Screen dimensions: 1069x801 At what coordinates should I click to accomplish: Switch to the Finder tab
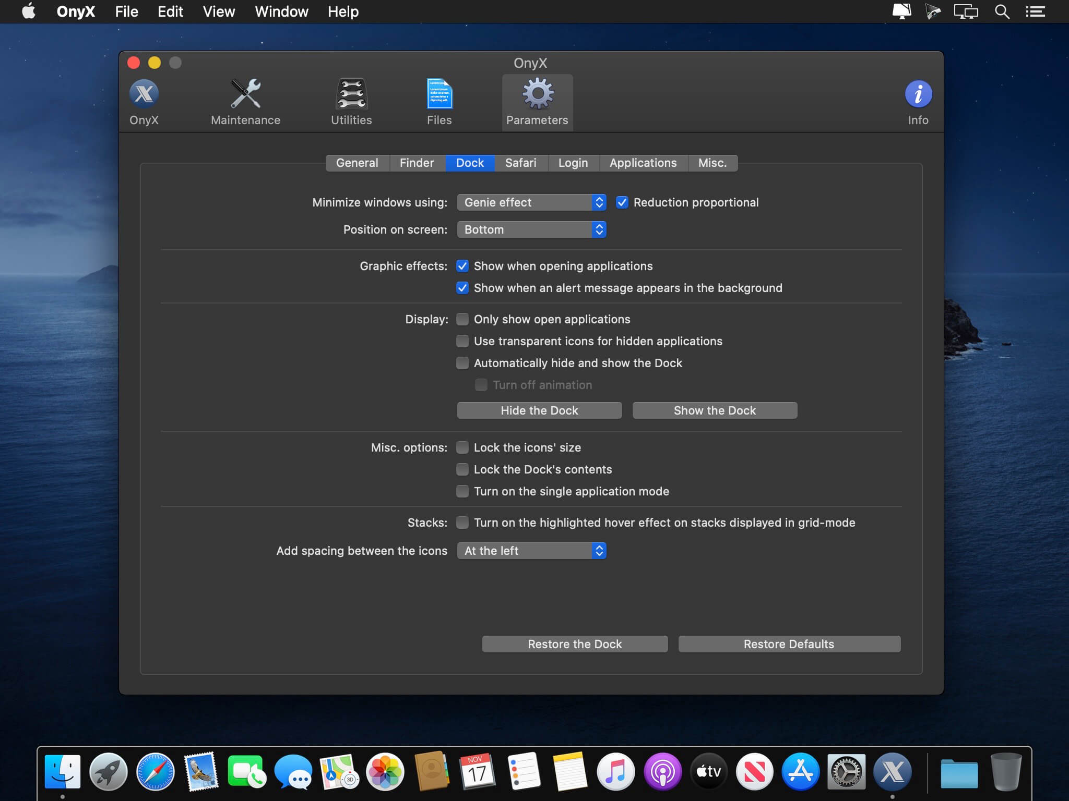417,163
